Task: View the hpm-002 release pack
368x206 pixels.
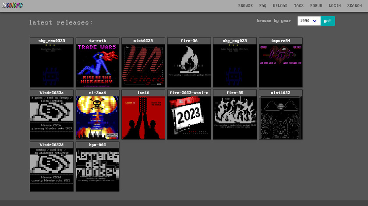Action: [97, 169]
